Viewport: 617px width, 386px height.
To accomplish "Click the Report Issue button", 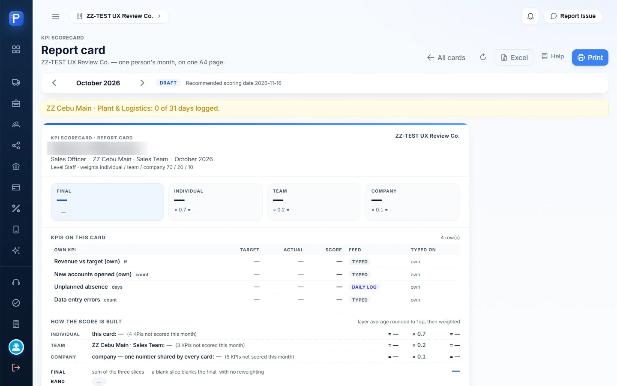I will (x=573, y=16).
